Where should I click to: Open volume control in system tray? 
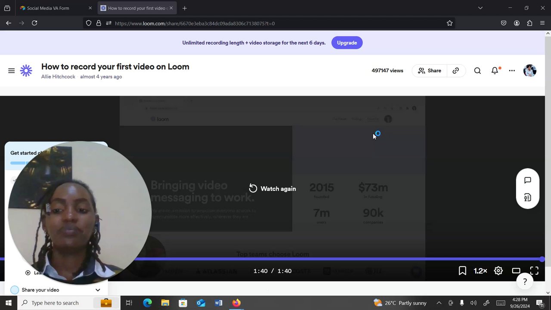click(474, 303)
